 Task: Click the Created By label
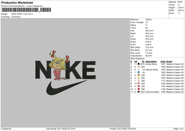point(6,129)
